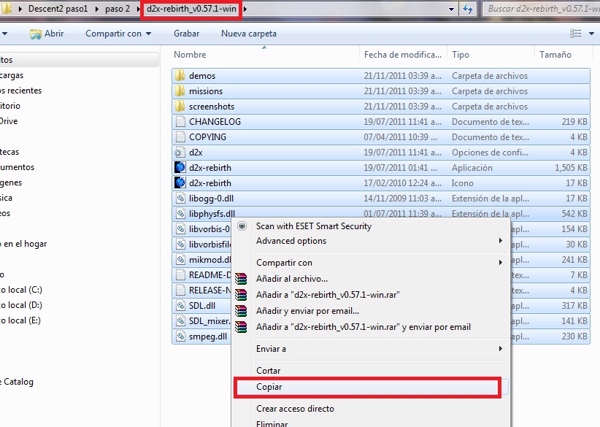Select local disk (C:) in sidebar
Viewport: 600px width, 427px height.
point(21,290)
